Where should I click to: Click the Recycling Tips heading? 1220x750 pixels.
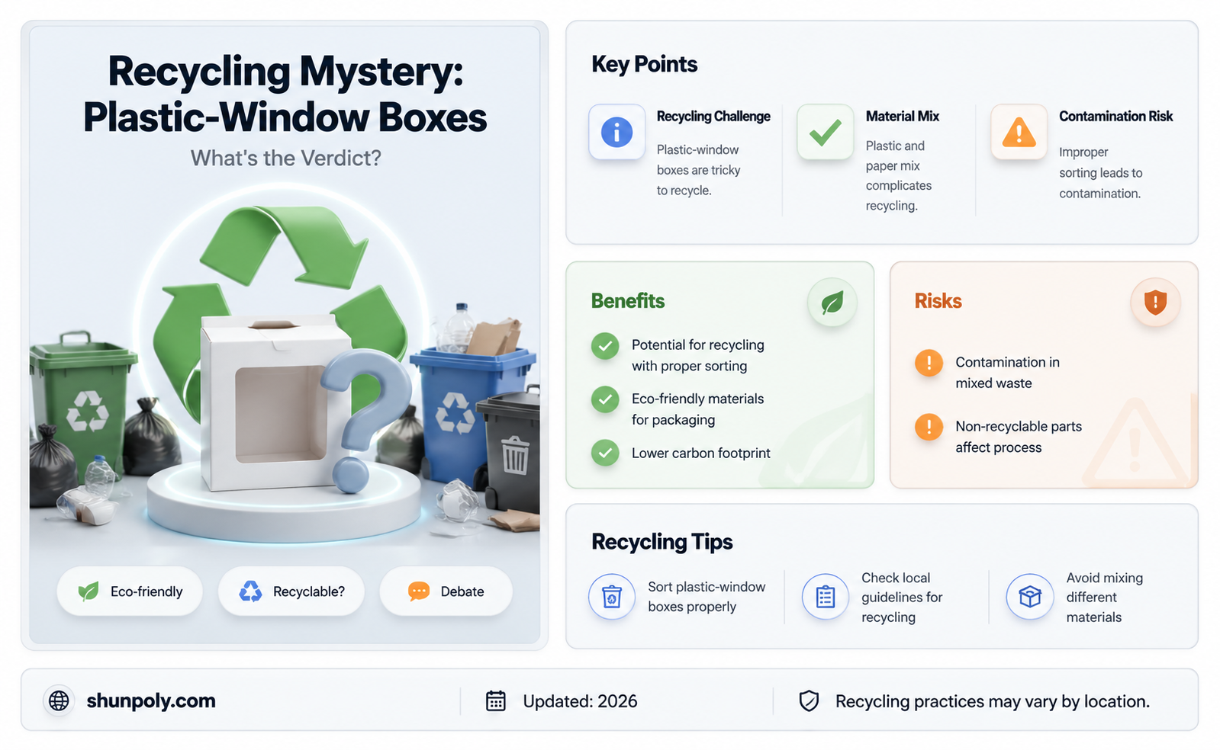pos(662,542)
